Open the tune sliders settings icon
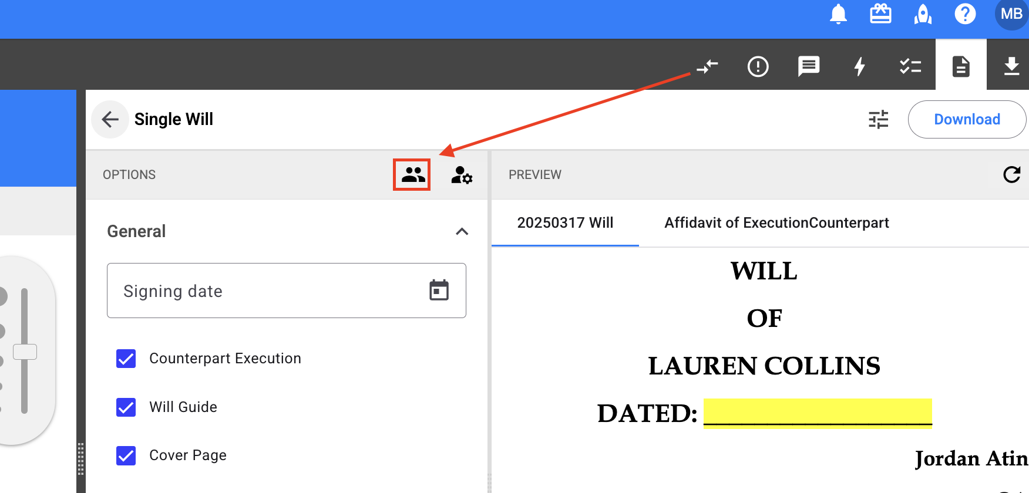Image resolution: width=1029 pixels, height=493 pixels. tap(879, 119)
